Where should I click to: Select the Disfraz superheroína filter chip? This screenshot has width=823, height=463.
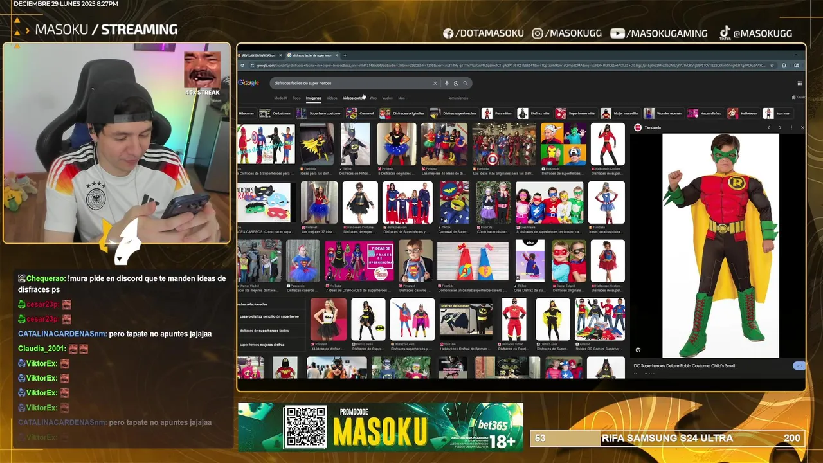point(453,113)
